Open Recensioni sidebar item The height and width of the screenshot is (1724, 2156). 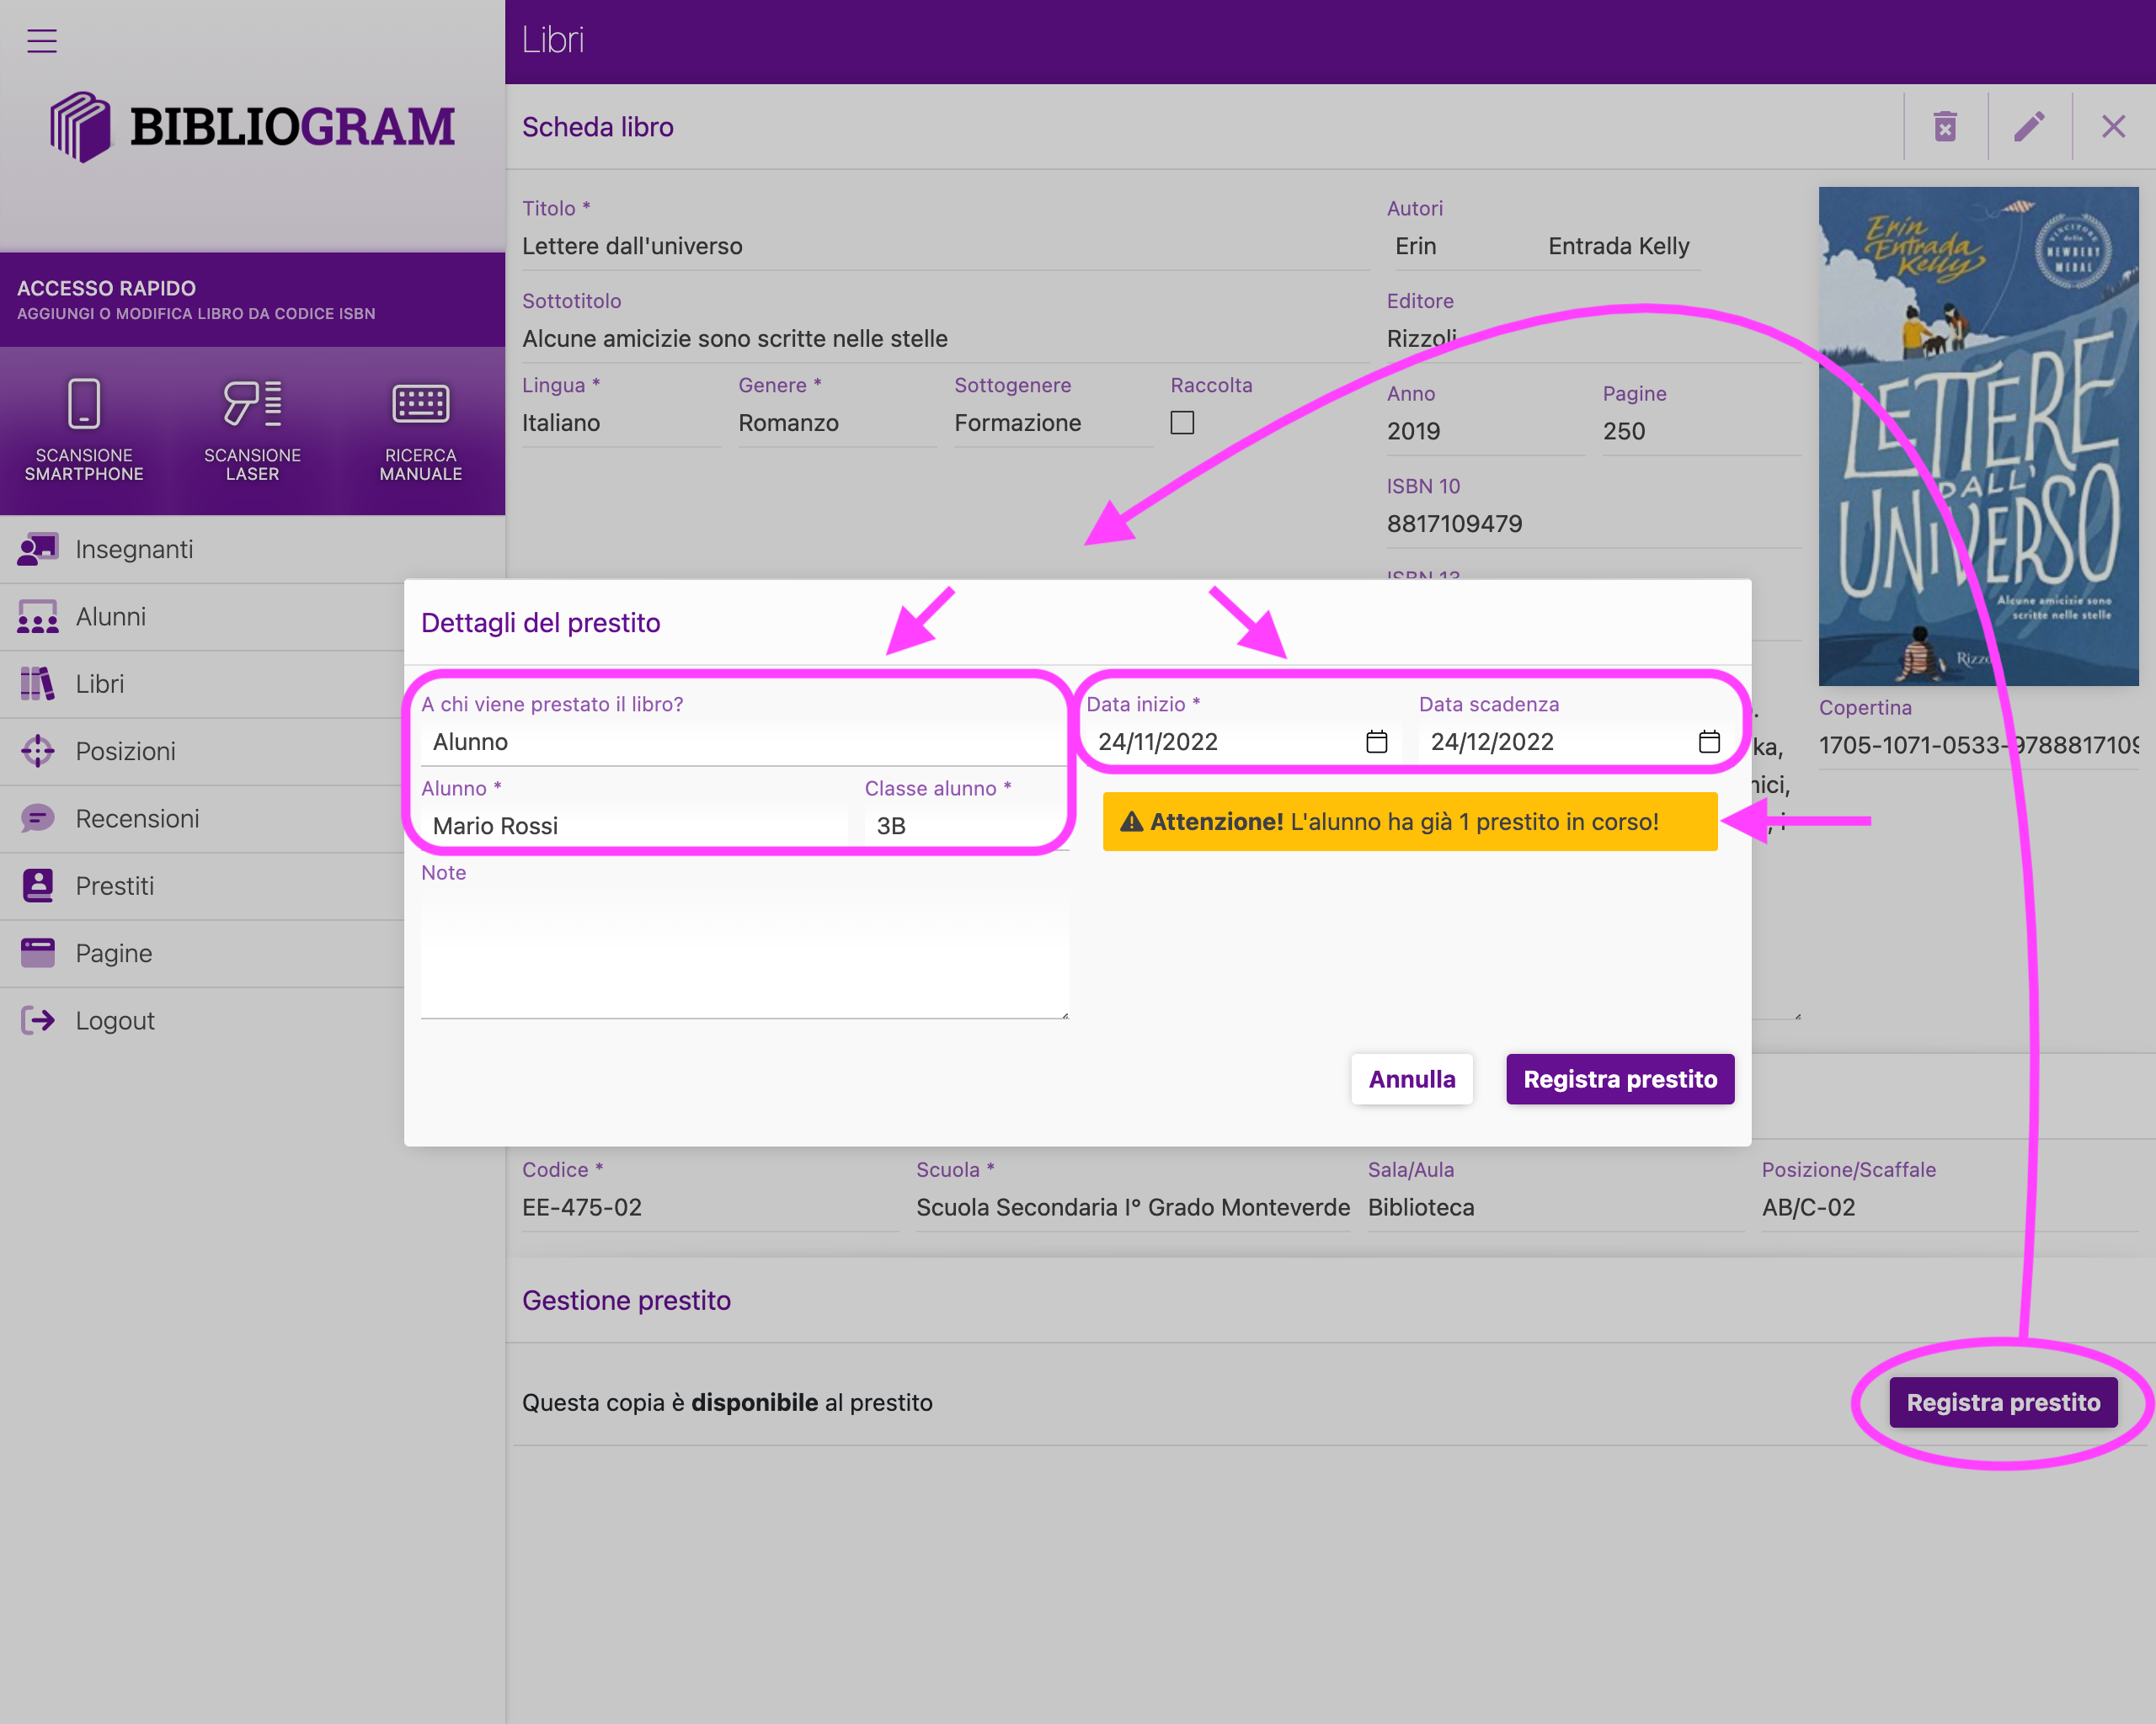pos(137,818)
